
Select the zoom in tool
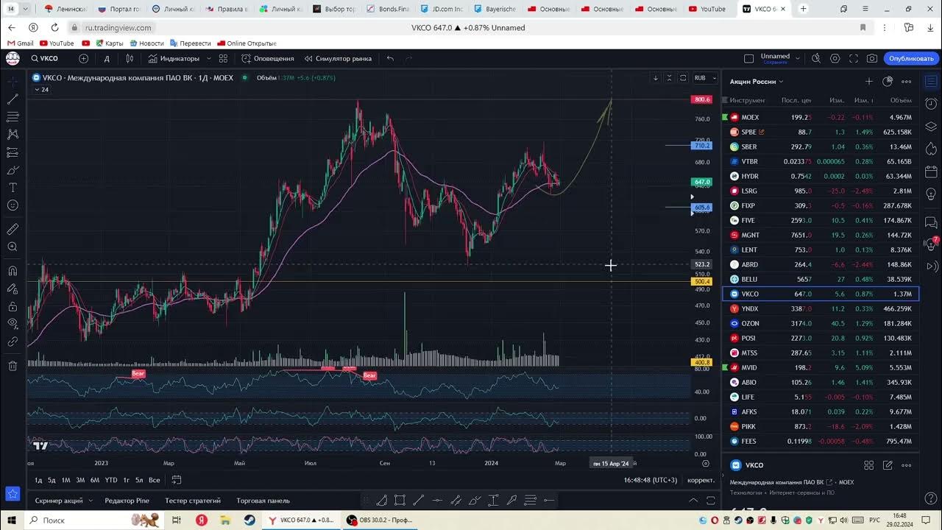coord(13,247)
